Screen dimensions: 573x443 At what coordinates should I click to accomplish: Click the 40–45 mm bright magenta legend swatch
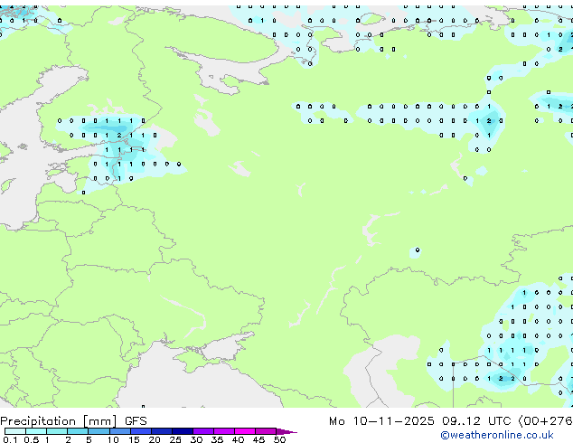coord(245,431)
